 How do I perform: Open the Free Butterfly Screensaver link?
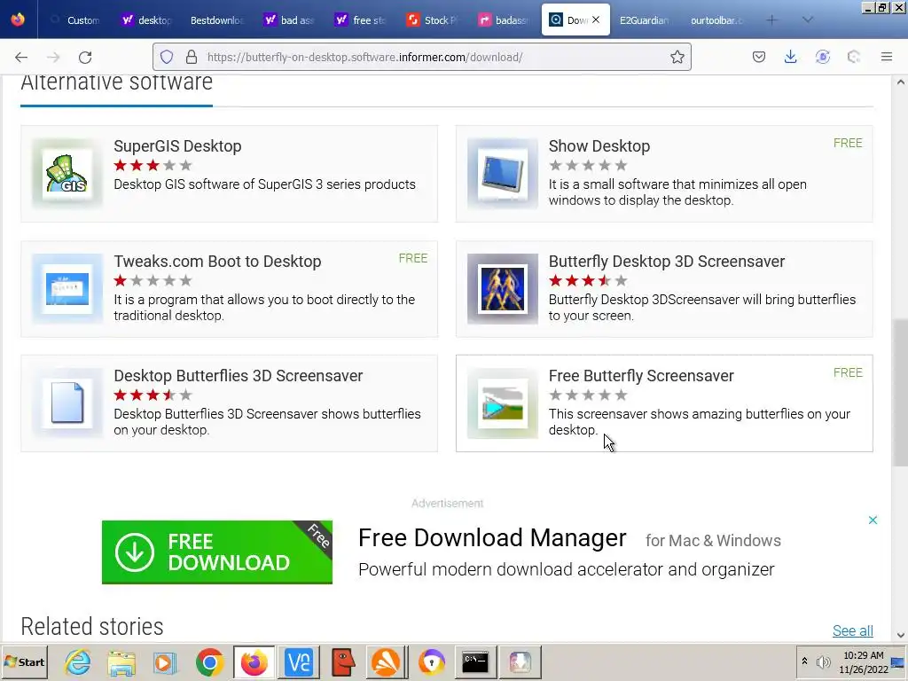641,376
